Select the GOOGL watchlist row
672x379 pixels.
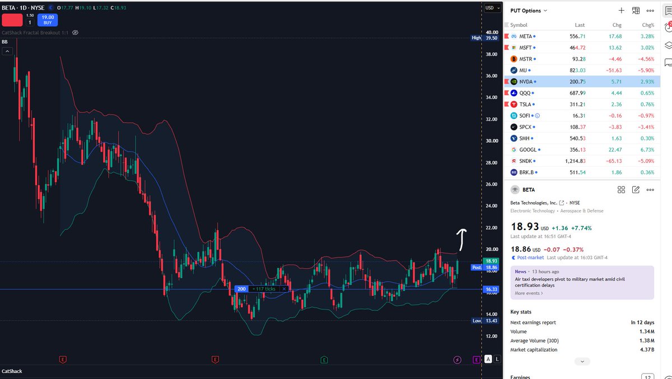click(x=582, y=149)
